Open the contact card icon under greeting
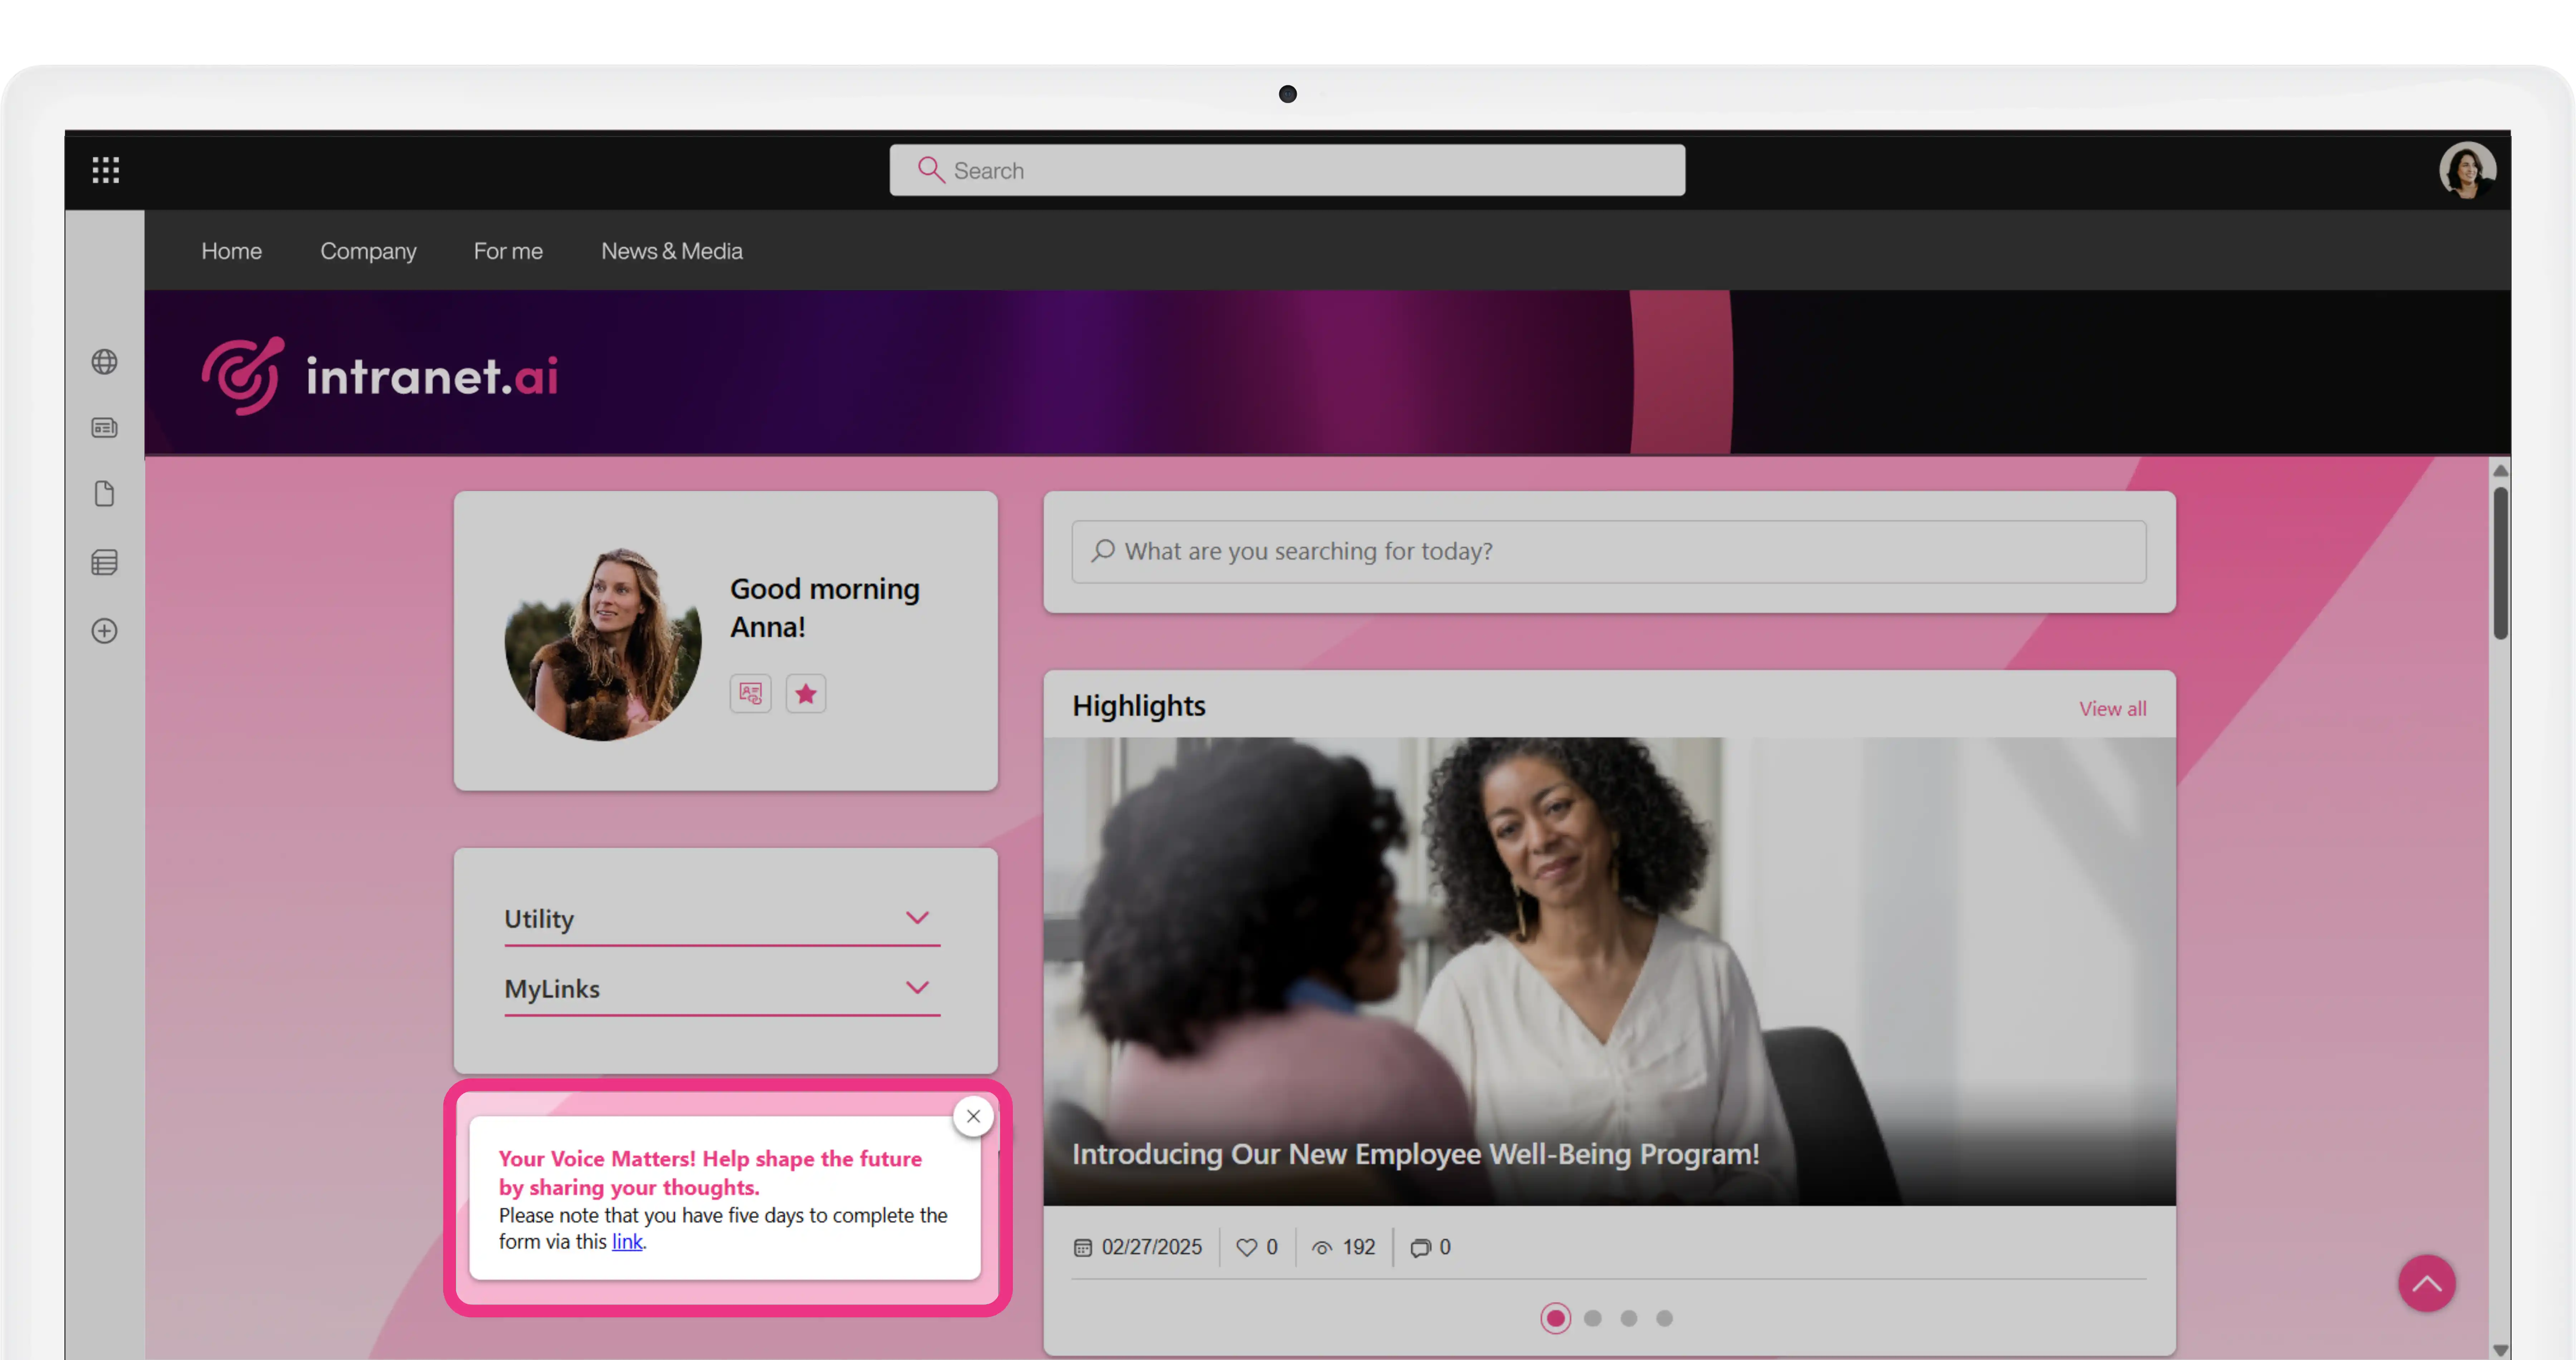This screenshot has height=1360, width=2576. (x=751, y=693)
